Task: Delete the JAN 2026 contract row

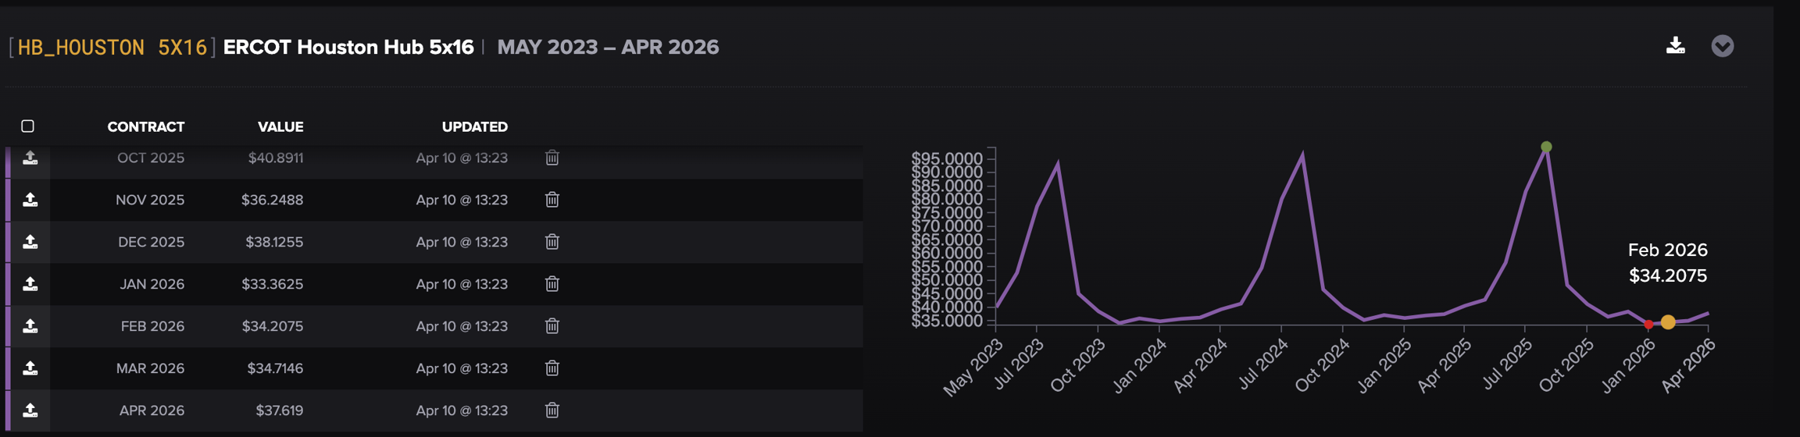Action: click(552, 284)
